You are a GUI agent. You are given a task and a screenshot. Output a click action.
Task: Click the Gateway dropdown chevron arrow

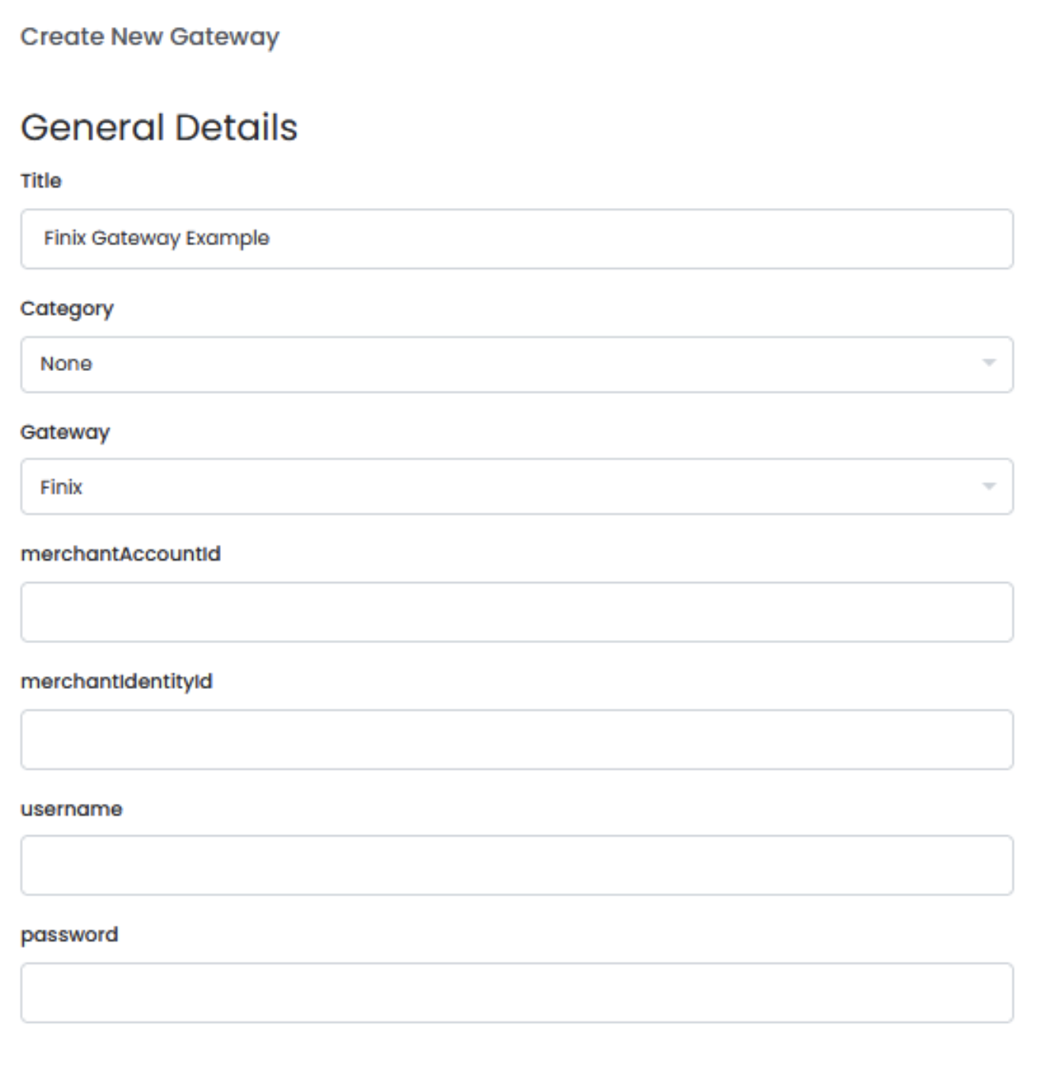[990, 485]
